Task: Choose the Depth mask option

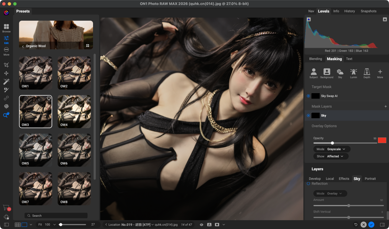Action: point(367,73)
